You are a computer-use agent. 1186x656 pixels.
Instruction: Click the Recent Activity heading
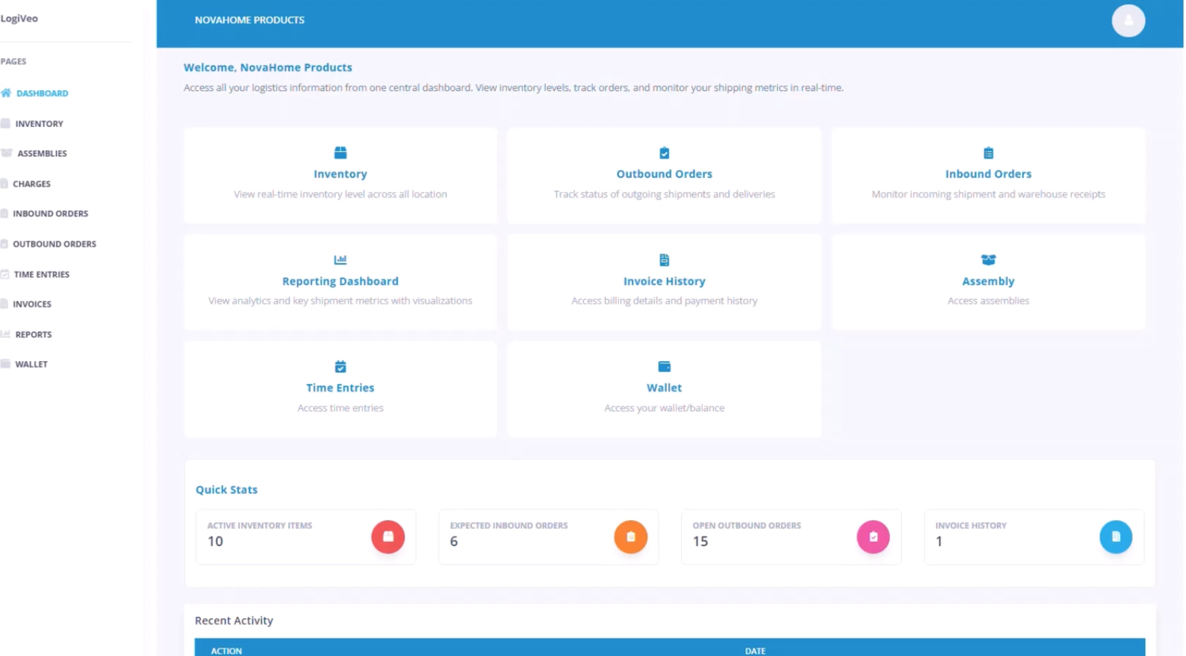click(x=234, y=620)
